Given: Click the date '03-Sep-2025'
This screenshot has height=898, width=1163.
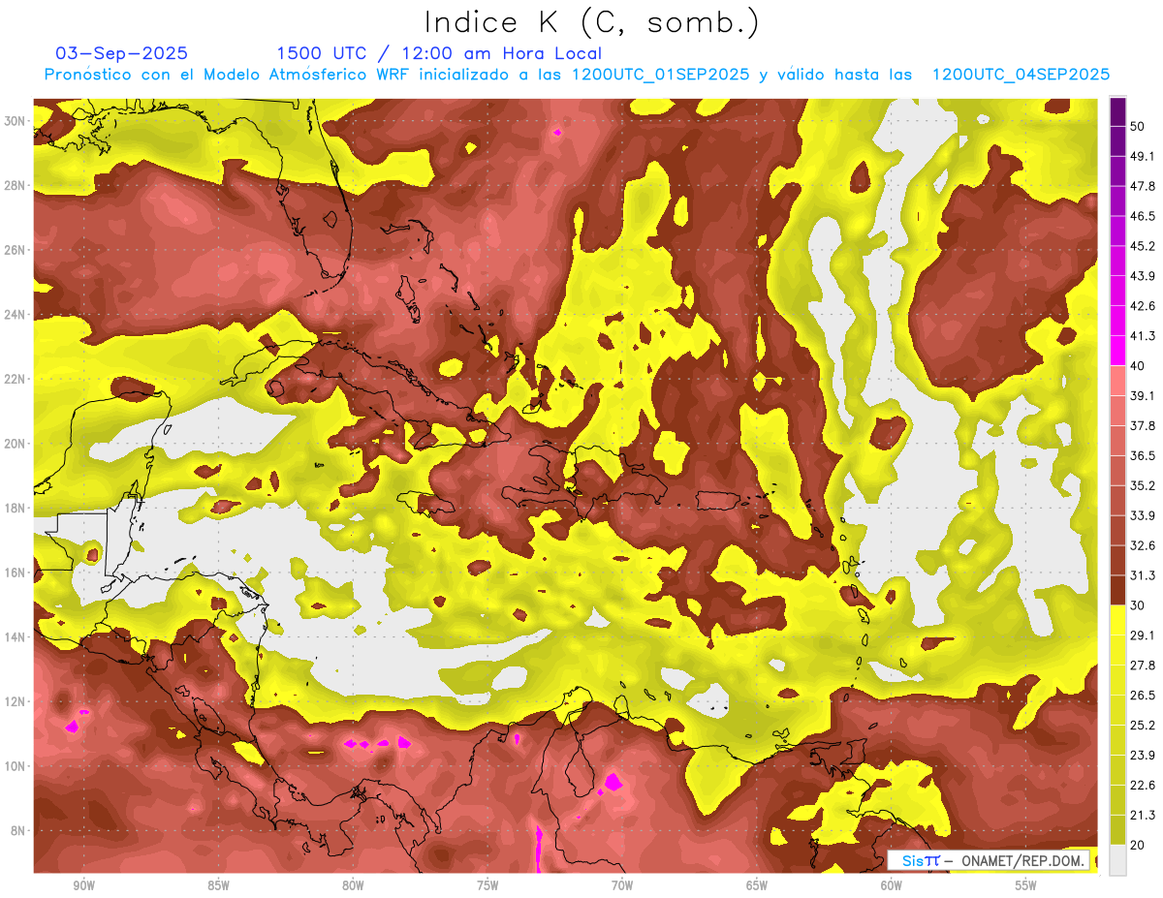Looking at the screenshot, I should (x=121, y=53).
